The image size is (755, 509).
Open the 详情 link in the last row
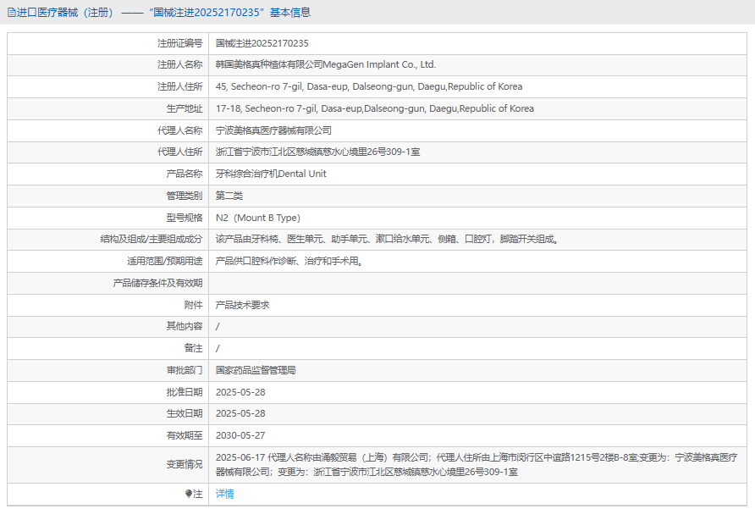tap(224, 494)
